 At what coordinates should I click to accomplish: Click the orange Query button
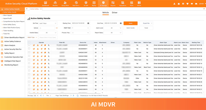point(130,23)
